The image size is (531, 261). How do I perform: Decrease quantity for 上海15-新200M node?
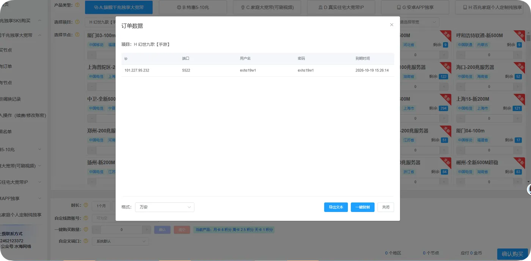click(x=460, y=118)
